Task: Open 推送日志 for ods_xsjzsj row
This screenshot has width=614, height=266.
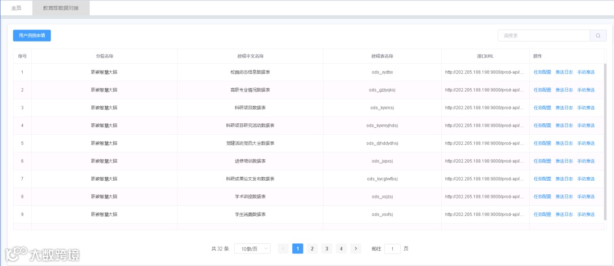Action: click(x=565, y=197)
